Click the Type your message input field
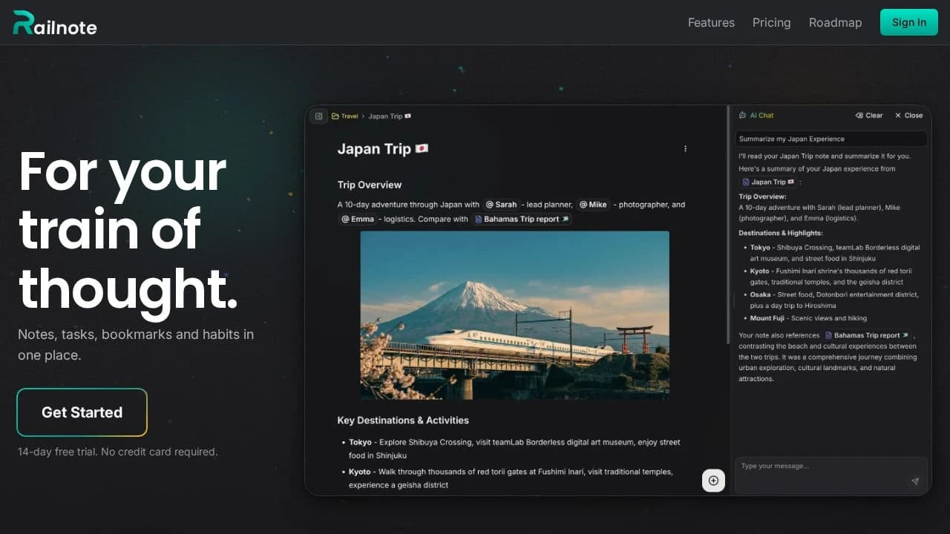This screenshot has width=950, height=534. point(816,466)
